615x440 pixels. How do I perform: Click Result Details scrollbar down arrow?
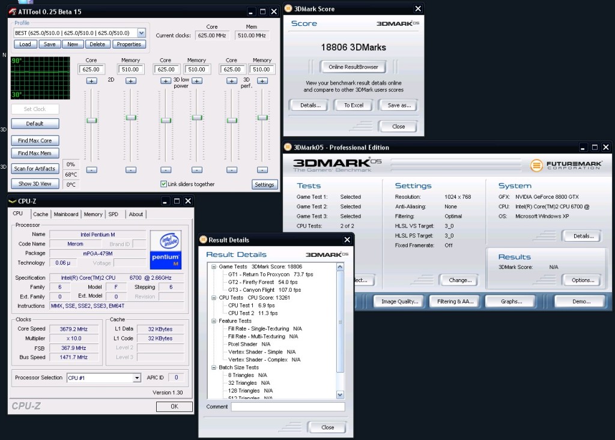tap(340, 394)
